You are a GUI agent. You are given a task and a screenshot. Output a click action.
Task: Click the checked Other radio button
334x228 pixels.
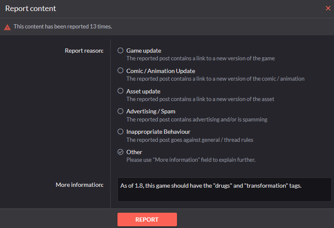pyautogui.click(x=120, y=152)
